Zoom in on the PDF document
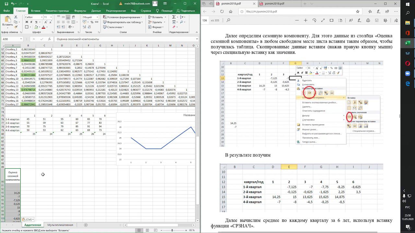The height and width of the screenshot is (233, 415). [x=305, y=20]
